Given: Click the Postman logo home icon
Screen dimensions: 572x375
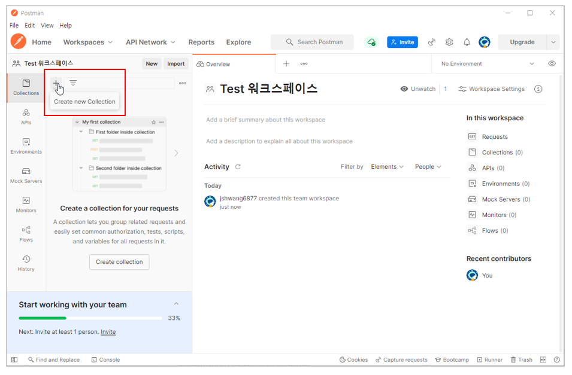Looking at the screenshot, I should tap(18, 41).
